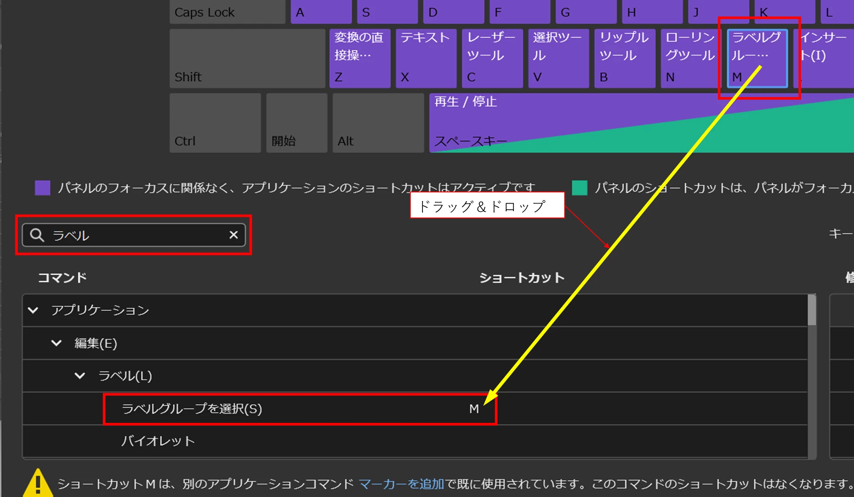This screenshot has height=497, width=854.
Task: Click the C key レーザーツール
Action: 492,58
